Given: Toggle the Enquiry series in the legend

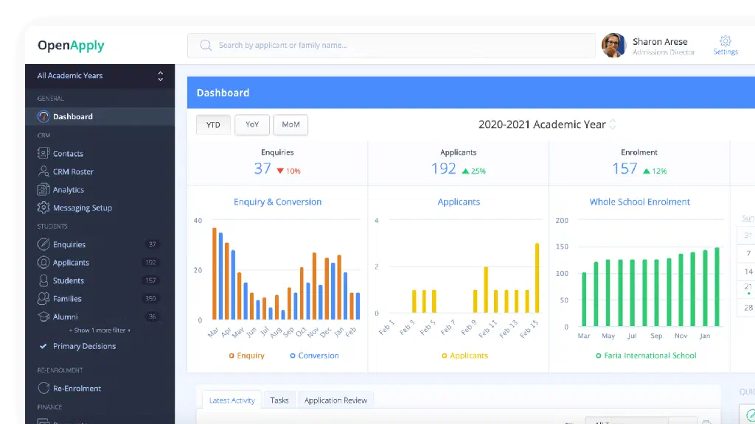Looking at the screenshot, I should pyautogui.click(x=247, y=356).
